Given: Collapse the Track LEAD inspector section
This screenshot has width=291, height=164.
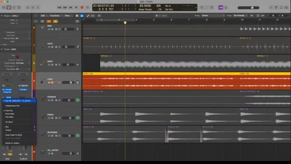Looking at the screenshot, I should click(x=2, y=49).
